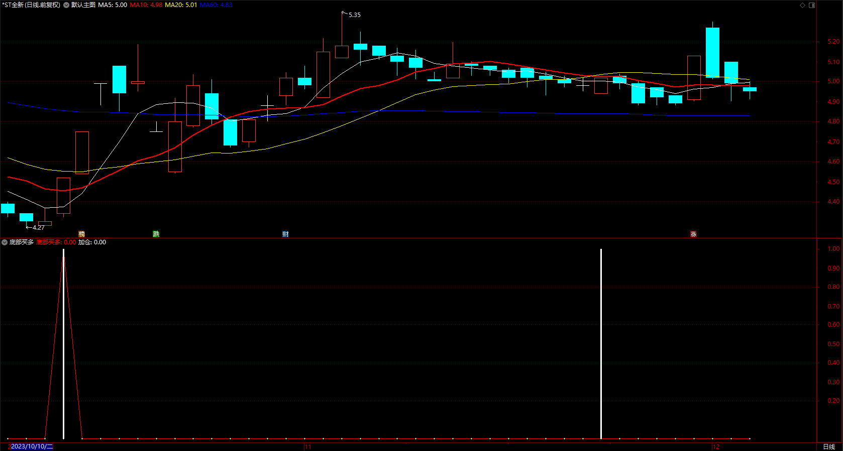Click the 0.30 sub-chart axis label

click(833, 382)
